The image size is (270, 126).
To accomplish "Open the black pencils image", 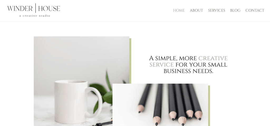I will 160,105.
